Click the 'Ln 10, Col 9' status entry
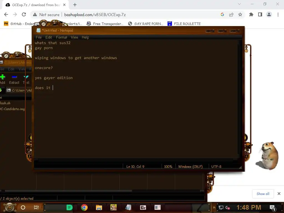The width and height of the screenshot is (284, 213). tap(135, 167)
